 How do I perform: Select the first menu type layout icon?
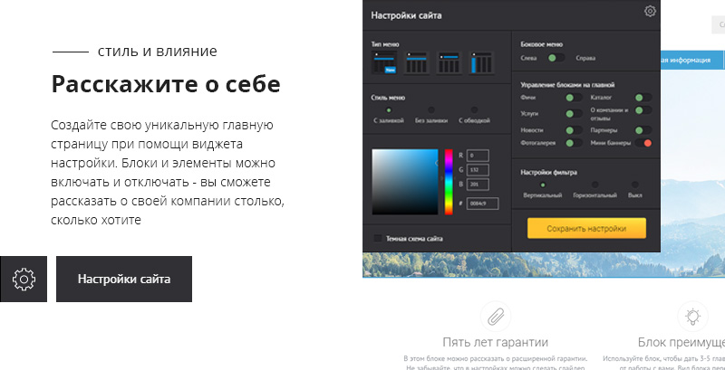[384, 62]
